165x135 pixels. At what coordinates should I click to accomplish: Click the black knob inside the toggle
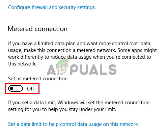[11, 88]
